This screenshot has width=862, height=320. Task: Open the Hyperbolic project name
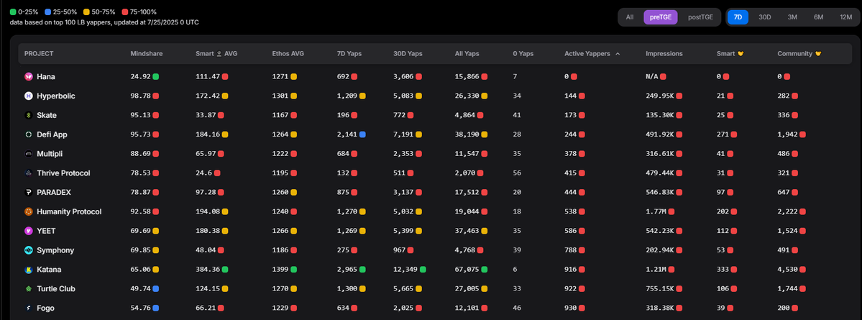(56, 96)
